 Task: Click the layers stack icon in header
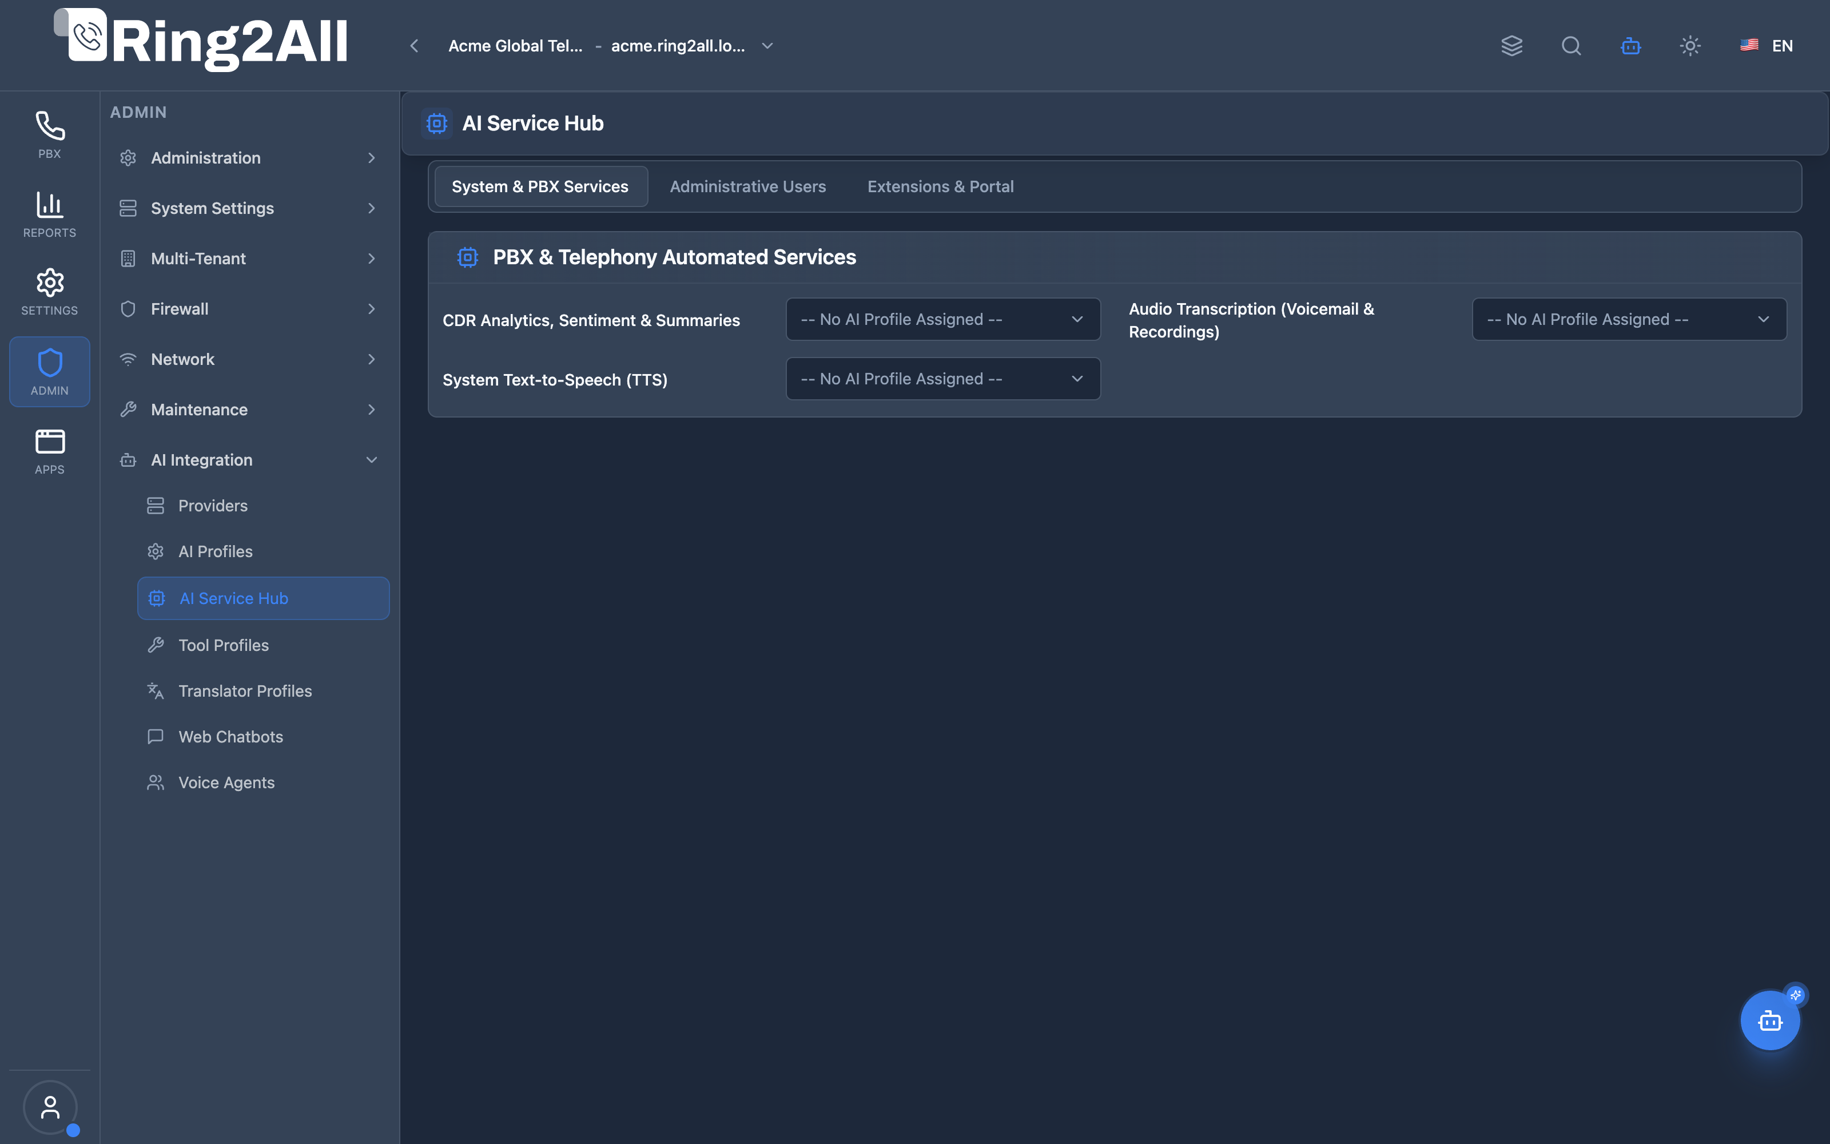(1511, 46)
